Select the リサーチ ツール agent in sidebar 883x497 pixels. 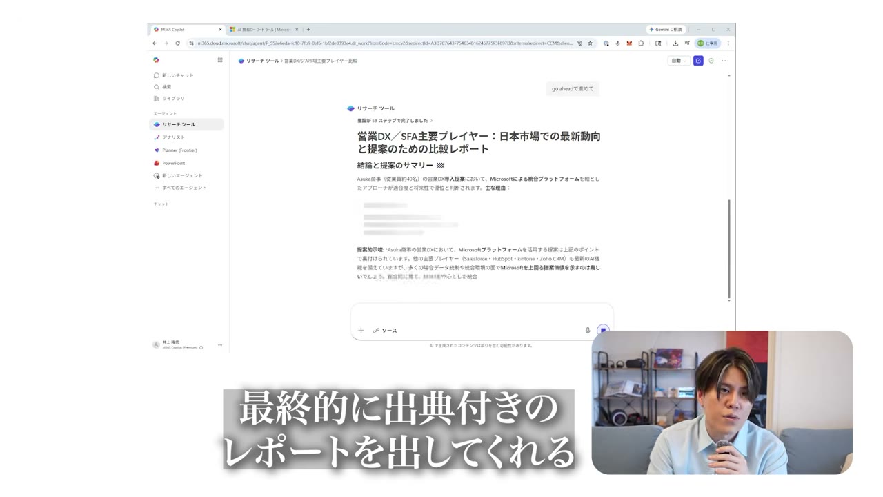(186, 124)
